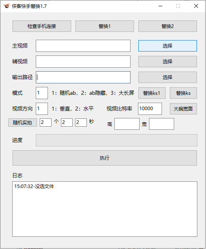Viewport: 206px width, 249px height.
Task: Click the 替换2 button
Action: pyautogui.click(x=167, y=26)
